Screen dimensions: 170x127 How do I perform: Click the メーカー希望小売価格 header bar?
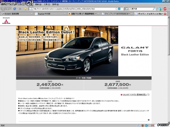pyautogui.click(x=84, y=78)
